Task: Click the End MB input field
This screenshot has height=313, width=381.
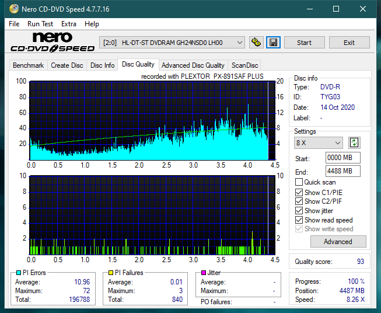Action: [x=343, y=171]
